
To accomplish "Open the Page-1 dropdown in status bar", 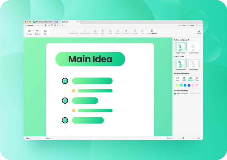I will click(x=36, y=138).
